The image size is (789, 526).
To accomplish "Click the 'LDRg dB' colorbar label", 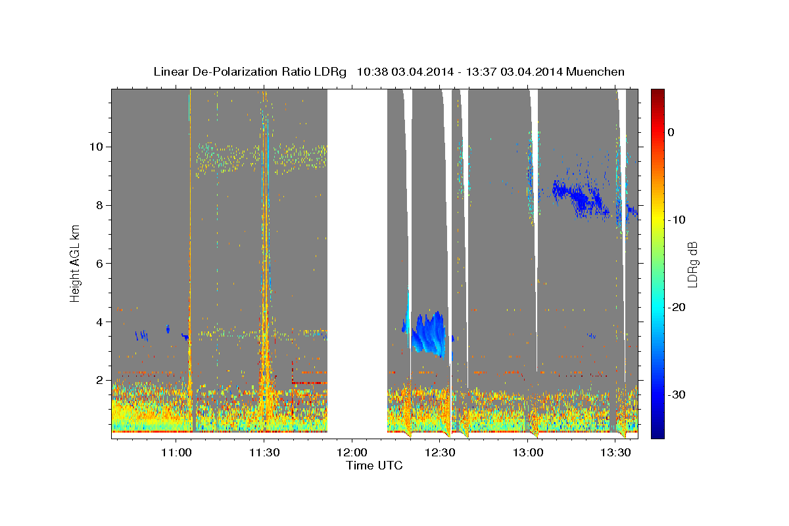I will tap(692, 264).
